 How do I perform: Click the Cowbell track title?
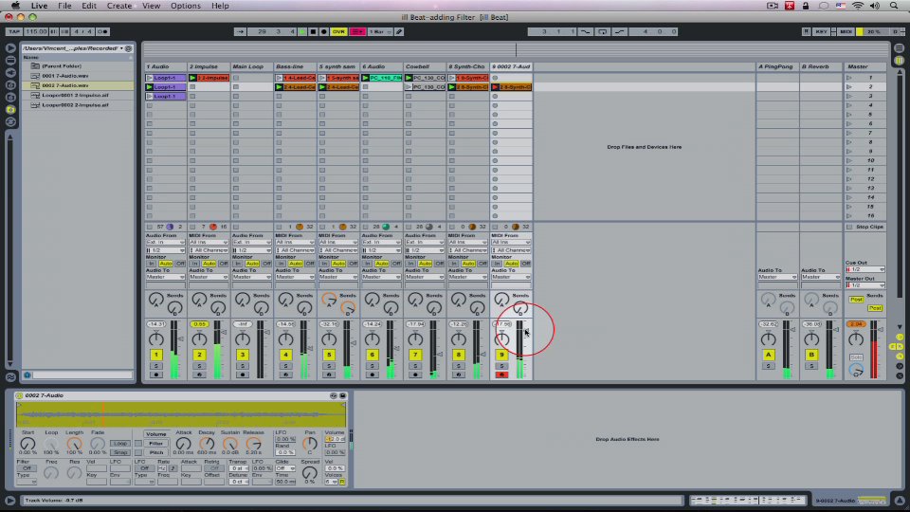425,66
